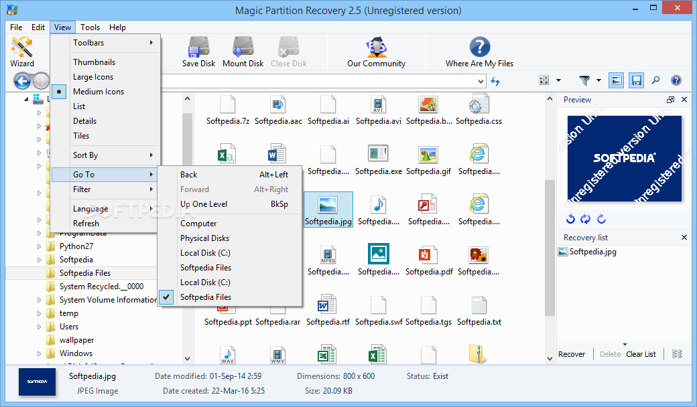697x407 pixels.
Task: Toggle the preview panel icon
Action: click(616, 80)
